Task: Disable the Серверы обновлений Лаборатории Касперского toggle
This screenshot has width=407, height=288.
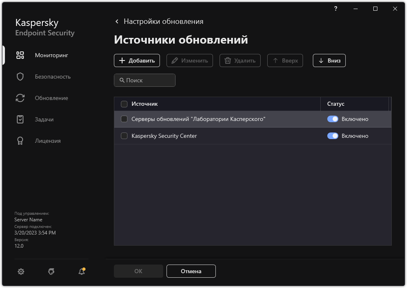Action: pos(333,118)
